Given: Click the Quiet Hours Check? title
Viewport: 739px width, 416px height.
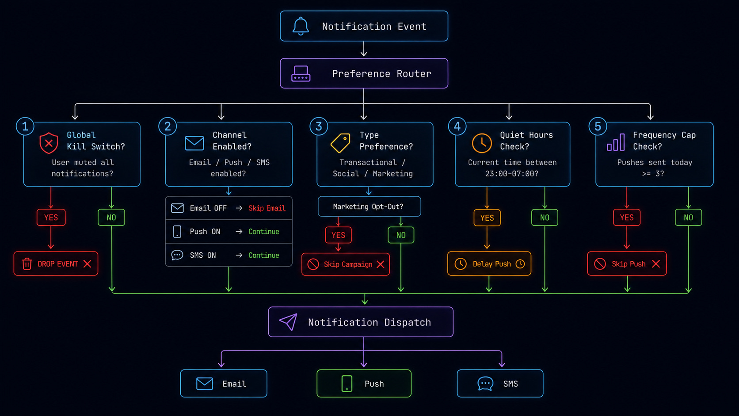Looking at the screenshot, I should click(526, 141).
